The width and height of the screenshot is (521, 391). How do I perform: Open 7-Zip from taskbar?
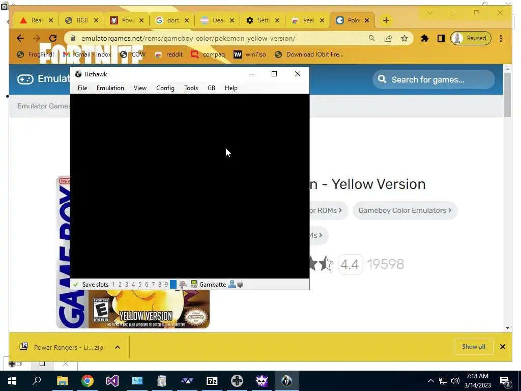click(x=212, y=381)
